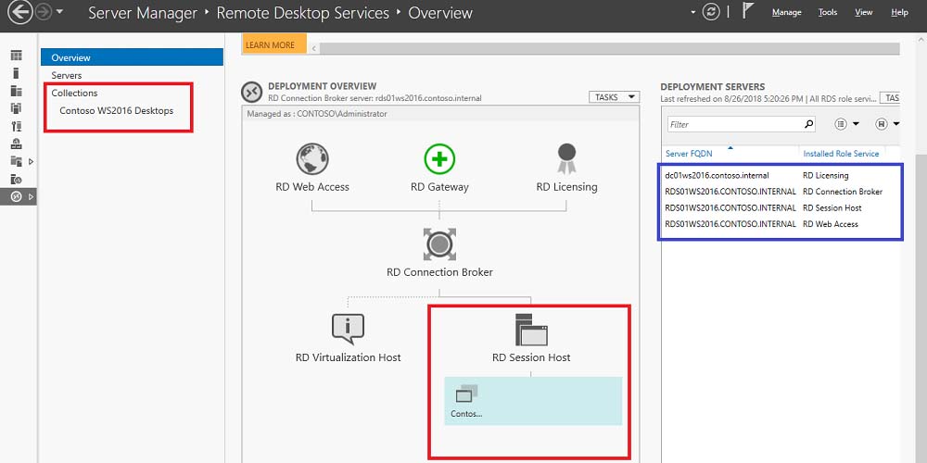Click the RD Web Access globe icon
927x463 pixels.
(312, 159)
